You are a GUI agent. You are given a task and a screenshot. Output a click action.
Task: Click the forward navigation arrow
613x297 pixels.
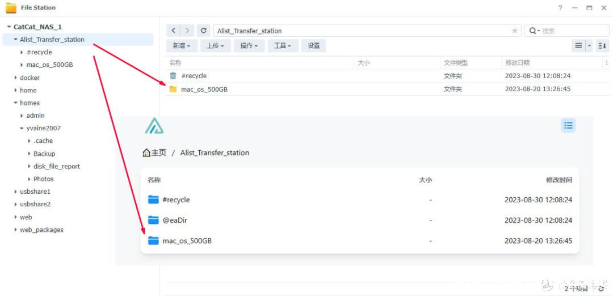187,31
